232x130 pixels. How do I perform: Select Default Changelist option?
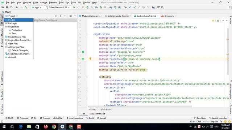(x=18, y=51)
